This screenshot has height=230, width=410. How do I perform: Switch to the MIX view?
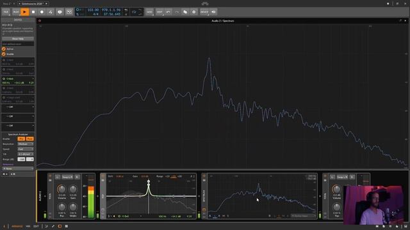point(28,226)
